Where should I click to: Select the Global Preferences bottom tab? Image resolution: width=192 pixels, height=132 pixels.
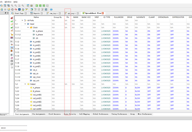click(x=101, y=114)
